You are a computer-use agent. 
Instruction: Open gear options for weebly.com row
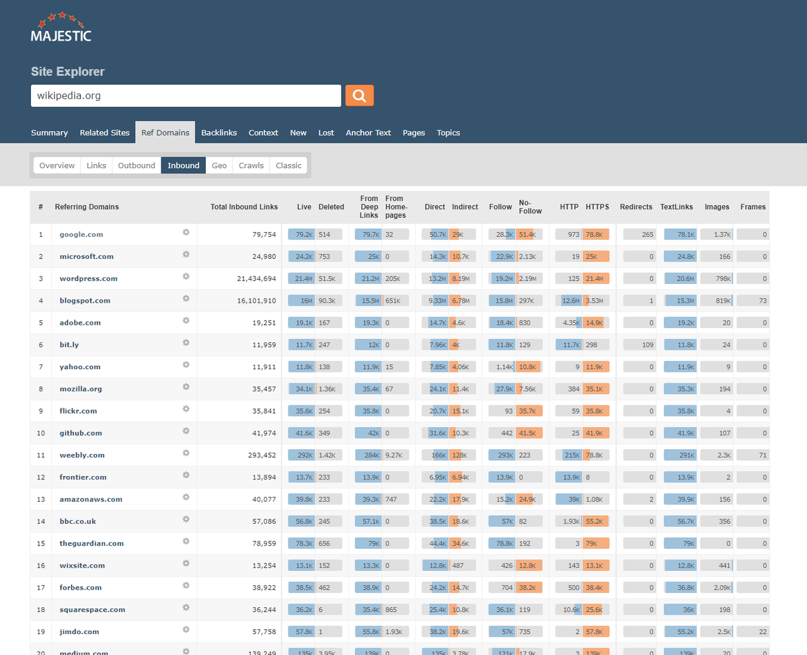(186, 453)
